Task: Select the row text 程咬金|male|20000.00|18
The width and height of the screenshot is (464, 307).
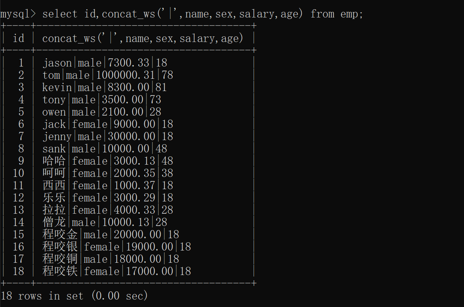Action: point(111,235)
